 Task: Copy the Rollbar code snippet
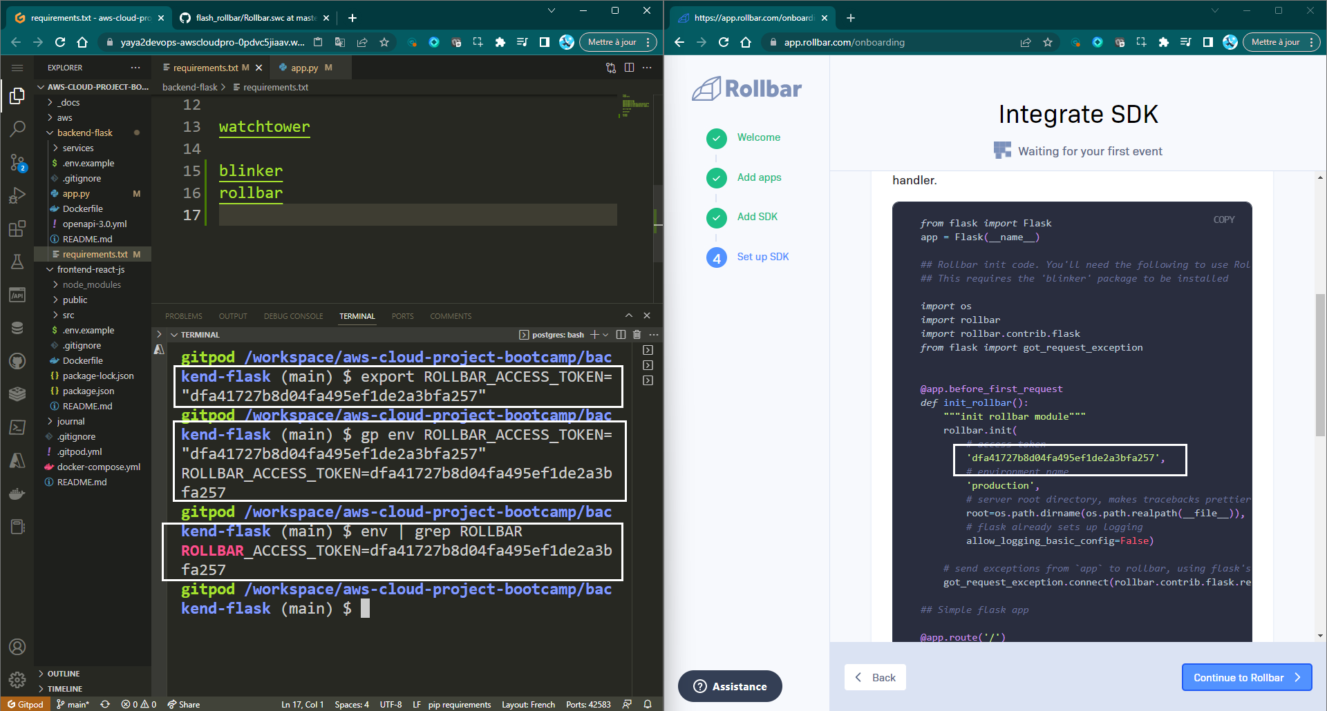click(x=1223, y=220)
